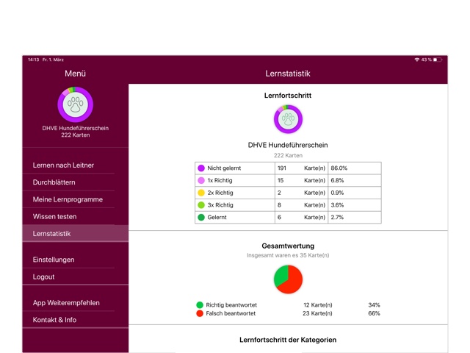Click the Gesamtwertung pie chart

pyautogui.click(x=288, y=279)
